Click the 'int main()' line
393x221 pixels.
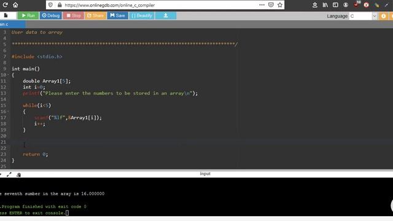coord(26,69)
